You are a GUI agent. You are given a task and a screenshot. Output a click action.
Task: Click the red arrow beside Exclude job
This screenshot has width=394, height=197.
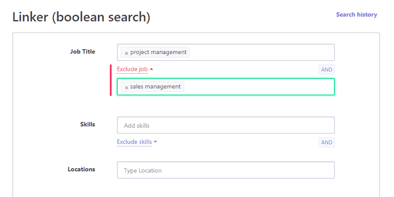152,69
